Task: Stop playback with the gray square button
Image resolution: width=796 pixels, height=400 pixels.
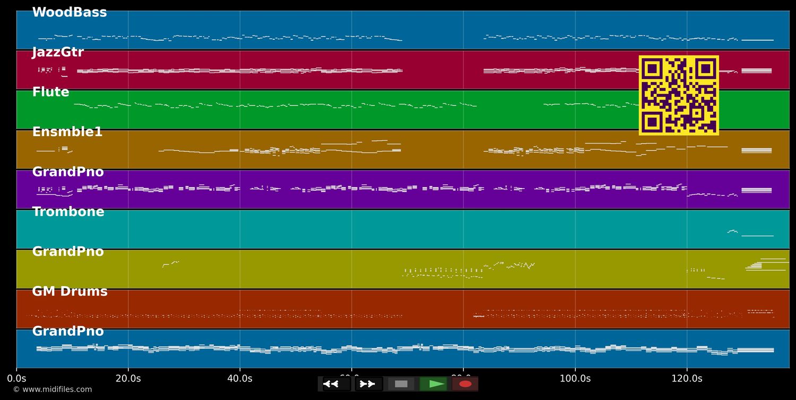Action: point(401,384)
